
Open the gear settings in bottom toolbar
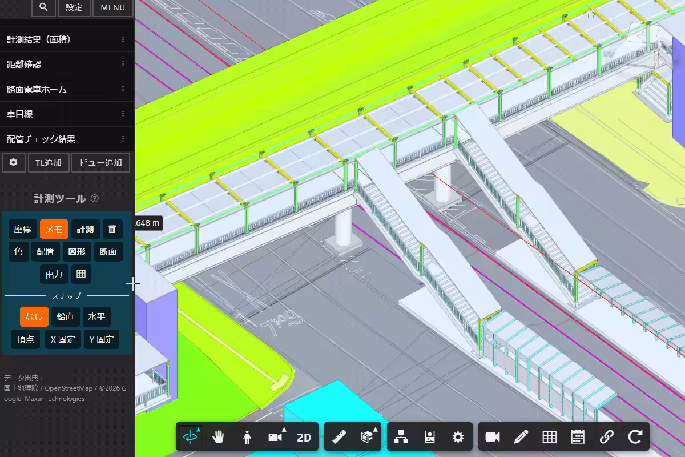coord(458,437)
